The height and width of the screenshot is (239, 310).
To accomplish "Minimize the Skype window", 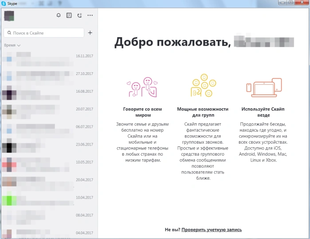I will (x=283, y=2).
